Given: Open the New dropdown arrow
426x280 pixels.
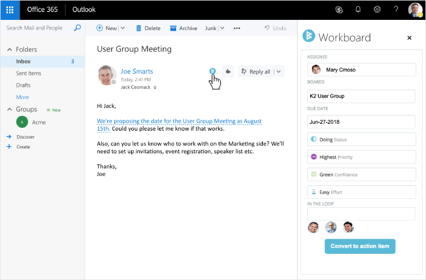Looking at the screenshot, I should (x=123, y=28).
